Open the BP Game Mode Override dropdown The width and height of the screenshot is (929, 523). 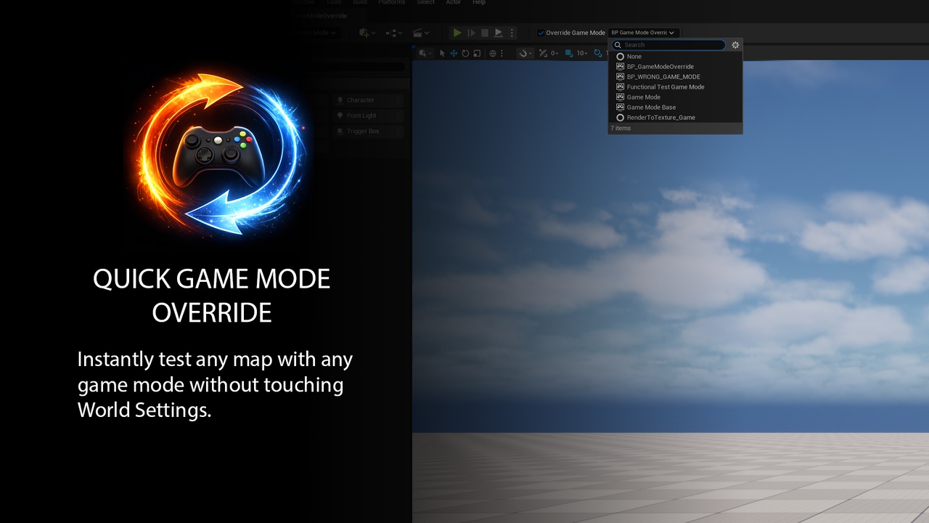pyautogui.click(x=644, y=33)
